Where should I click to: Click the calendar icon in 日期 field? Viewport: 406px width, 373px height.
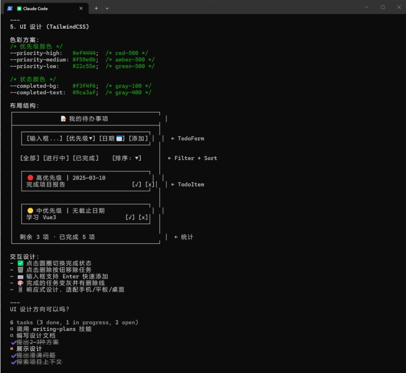click(119, 138)
